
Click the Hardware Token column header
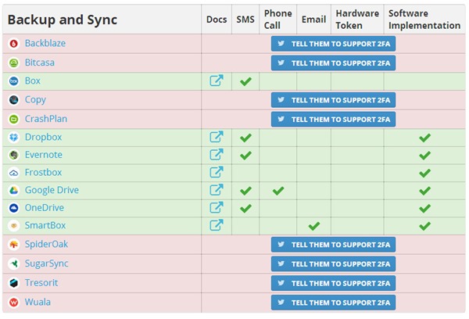pyautogui.click(x=356, y=20)
